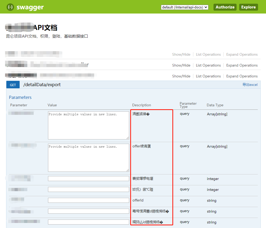266x228 pixels.
Task: Click Show/Hide for the second controller
Action: tap(181, 65)
